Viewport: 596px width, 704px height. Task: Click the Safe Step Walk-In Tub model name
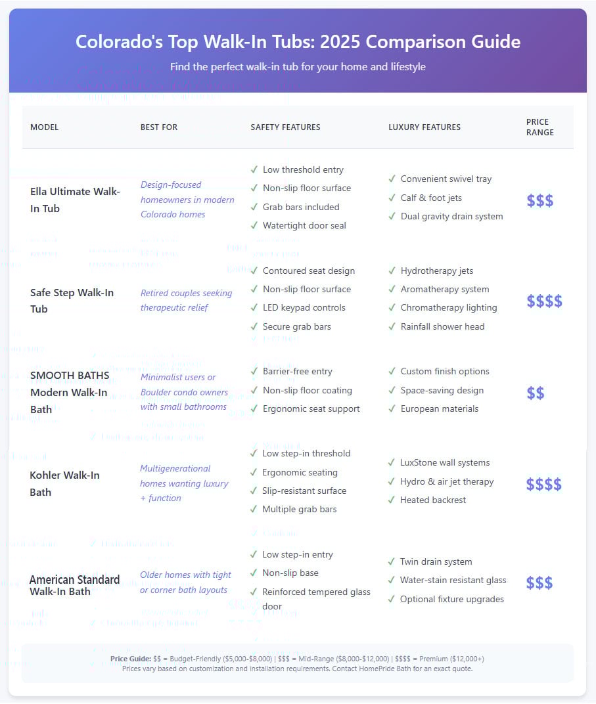point(72,301)
